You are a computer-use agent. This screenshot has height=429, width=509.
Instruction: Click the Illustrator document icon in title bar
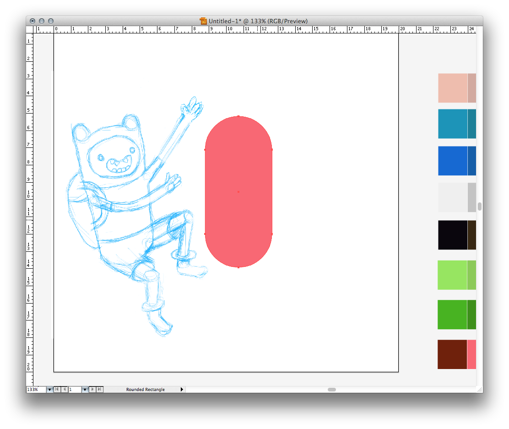(x=203, y=21)
